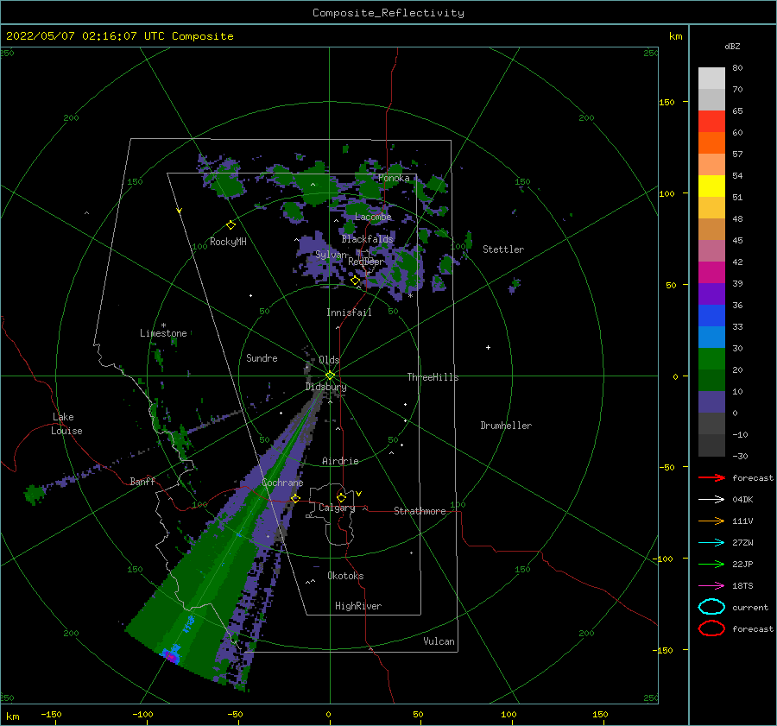The image size is (777, 726).
Task: Click the Strathmore label
Action: pyautogui.click(x=420, y=511)
